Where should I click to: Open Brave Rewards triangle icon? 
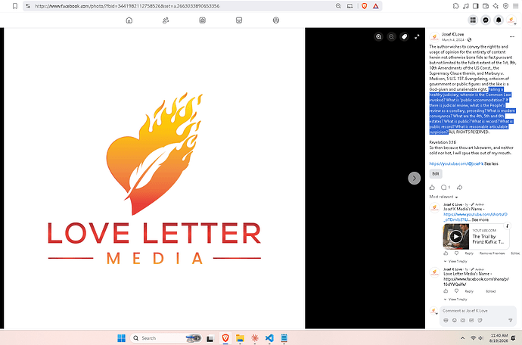(x=375, y=6)
